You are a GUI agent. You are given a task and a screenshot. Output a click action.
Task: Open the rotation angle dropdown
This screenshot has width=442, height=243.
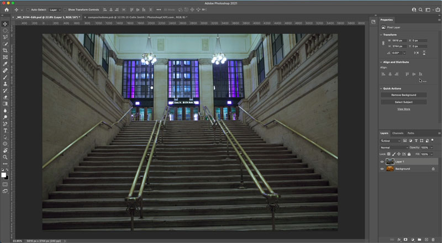pyautogui.click(x=404, y=53)
